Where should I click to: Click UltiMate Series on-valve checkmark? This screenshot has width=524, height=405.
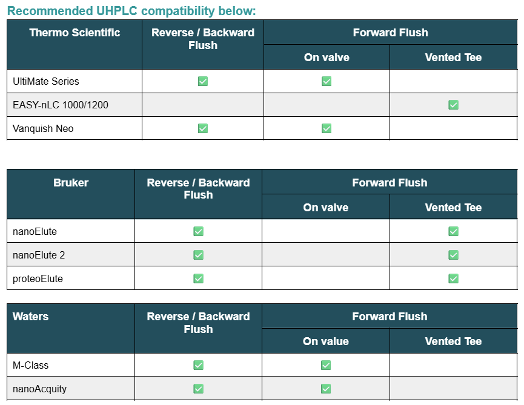(327, 81)
